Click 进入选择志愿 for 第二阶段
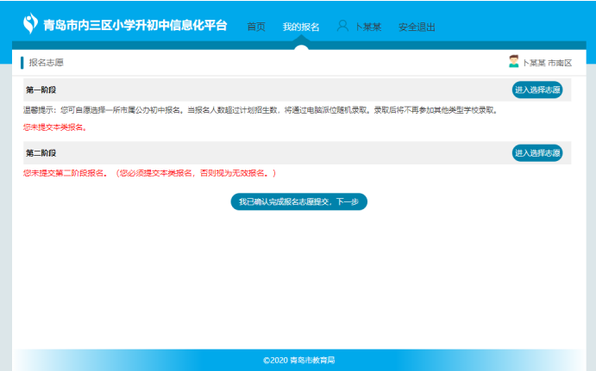The height and width of the screenshot is (371, 596). (536, 152)
